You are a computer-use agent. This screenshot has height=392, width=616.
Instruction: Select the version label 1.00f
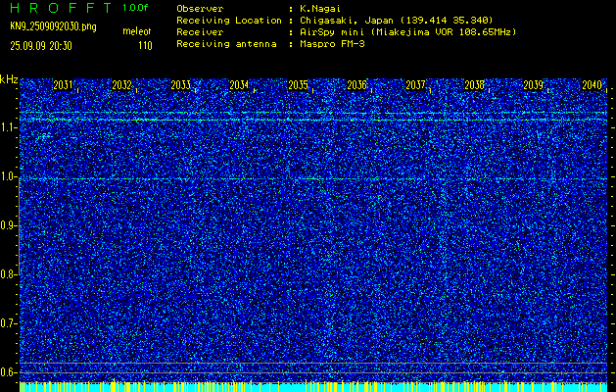135,8
